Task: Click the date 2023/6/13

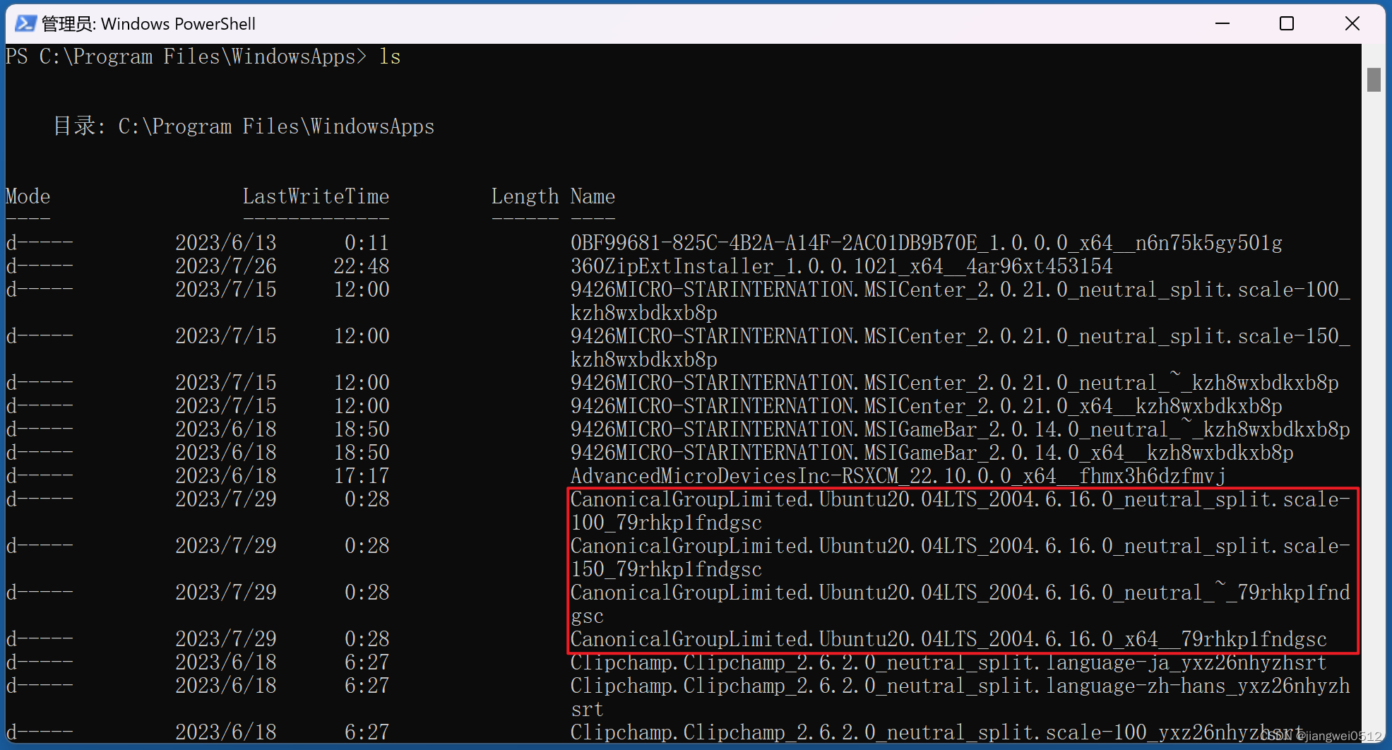Action: coord(226,243)
